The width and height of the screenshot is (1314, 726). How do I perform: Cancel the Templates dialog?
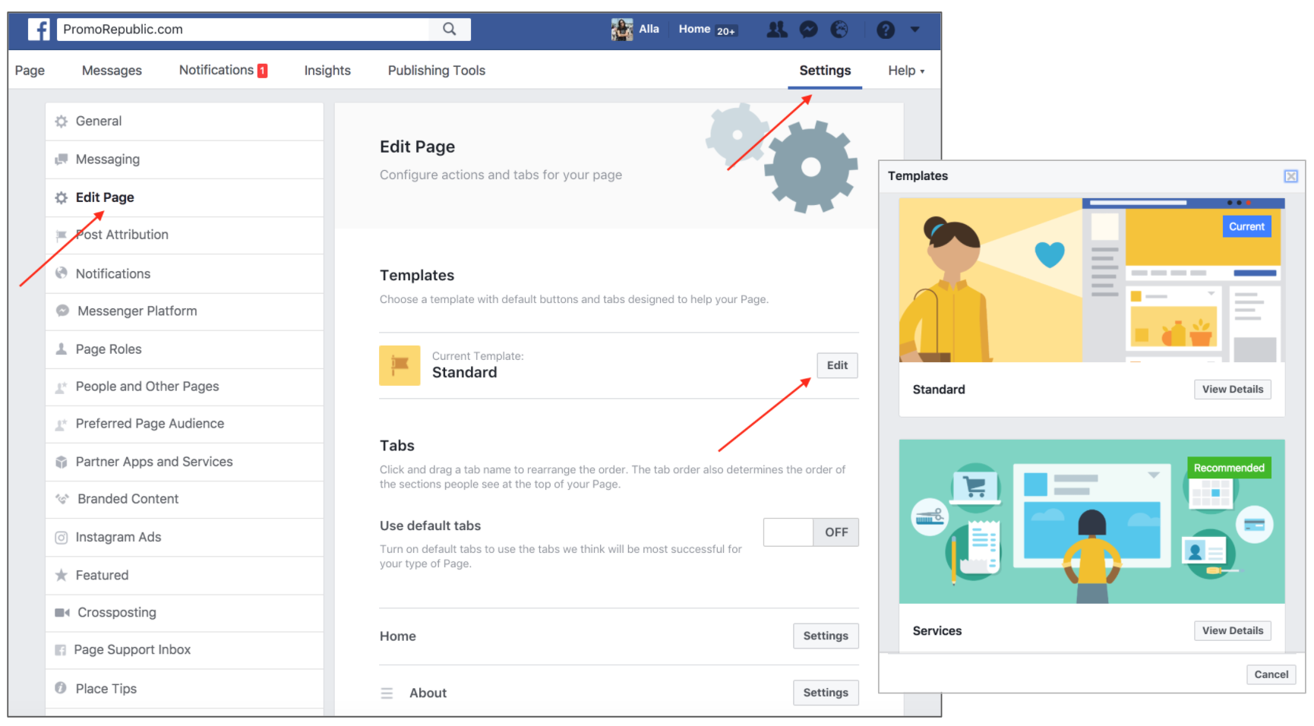tap(1271, 674)
